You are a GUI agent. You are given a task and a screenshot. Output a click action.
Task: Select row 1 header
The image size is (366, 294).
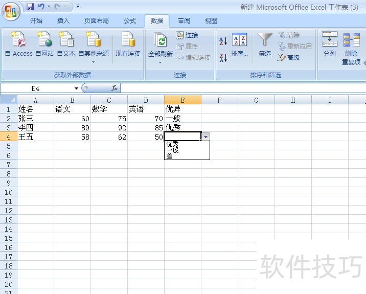(x=9, y=109)
